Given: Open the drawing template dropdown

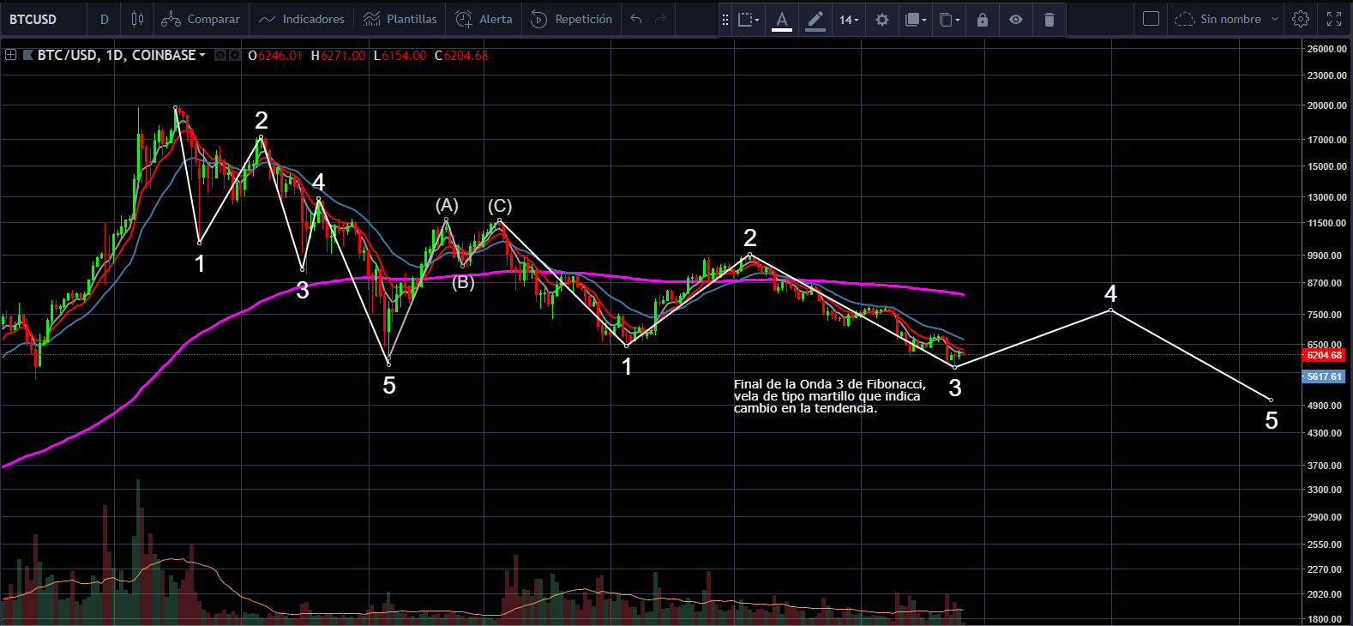Looking at the screenshot, I should [x=749, y=19].
